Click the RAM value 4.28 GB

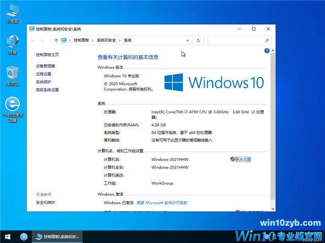click(158, 125)
